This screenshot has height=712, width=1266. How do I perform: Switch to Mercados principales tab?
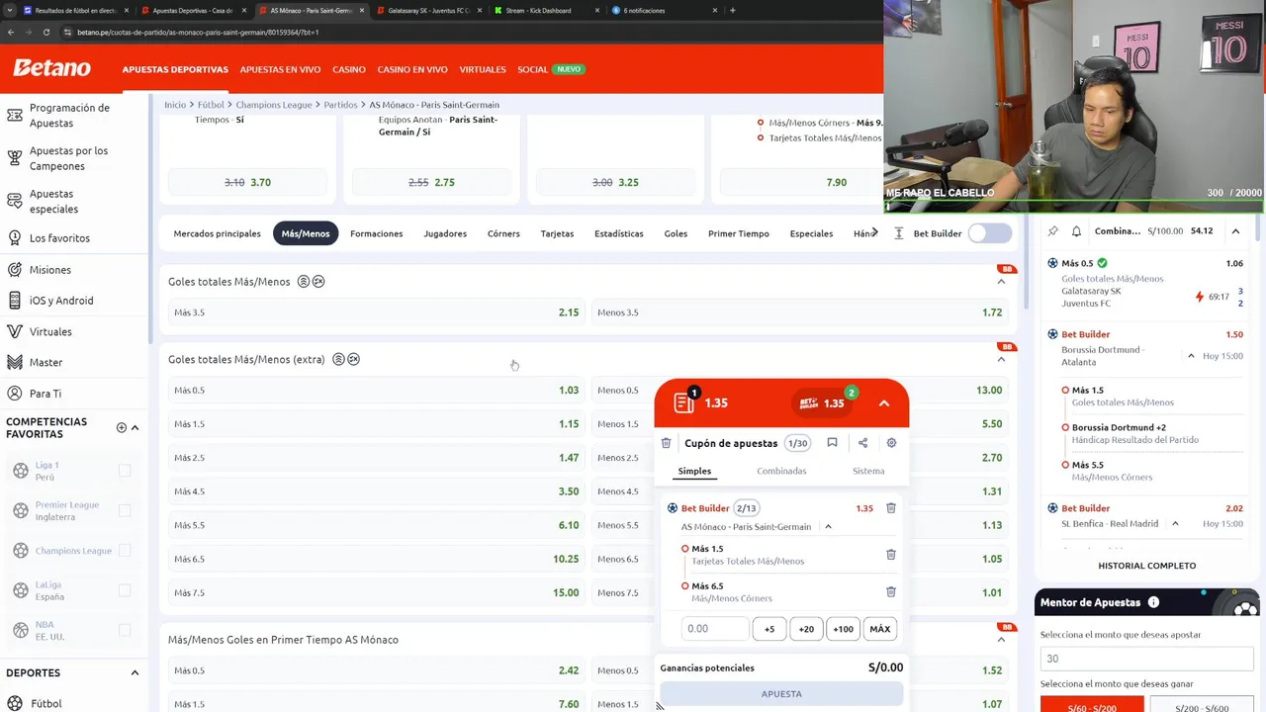pyautogui.click(x=218, y=233)
